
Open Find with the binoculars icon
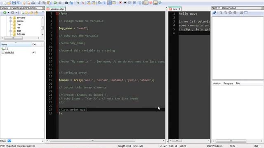[66, 3]
